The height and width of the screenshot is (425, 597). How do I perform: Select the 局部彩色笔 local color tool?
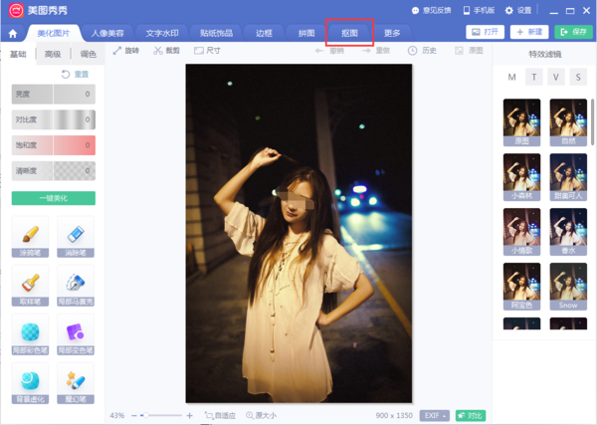tap(30, 334)
